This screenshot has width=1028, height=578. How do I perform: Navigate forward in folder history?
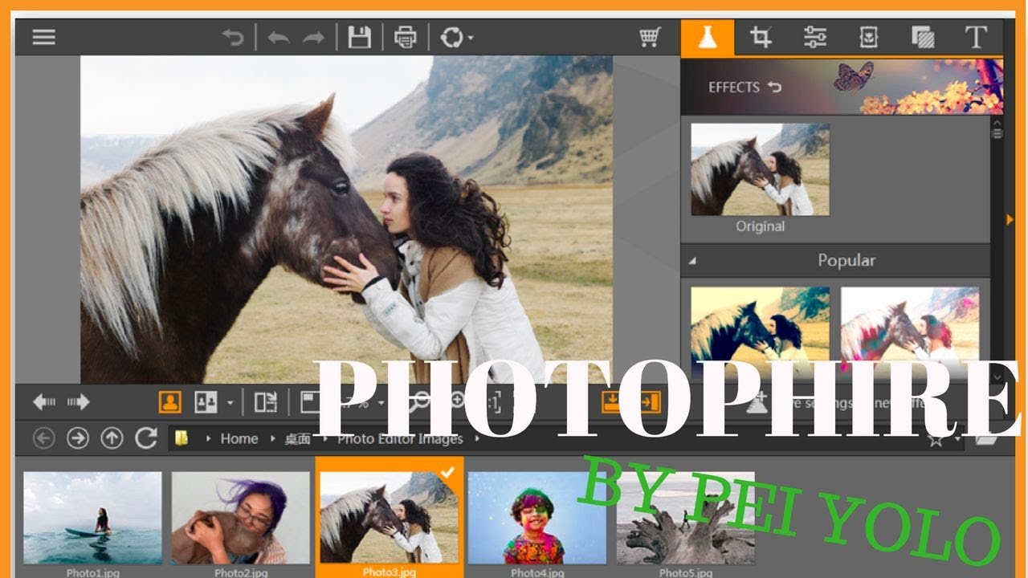77,438
